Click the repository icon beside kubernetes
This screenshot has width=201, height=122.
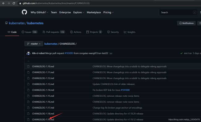6,23
